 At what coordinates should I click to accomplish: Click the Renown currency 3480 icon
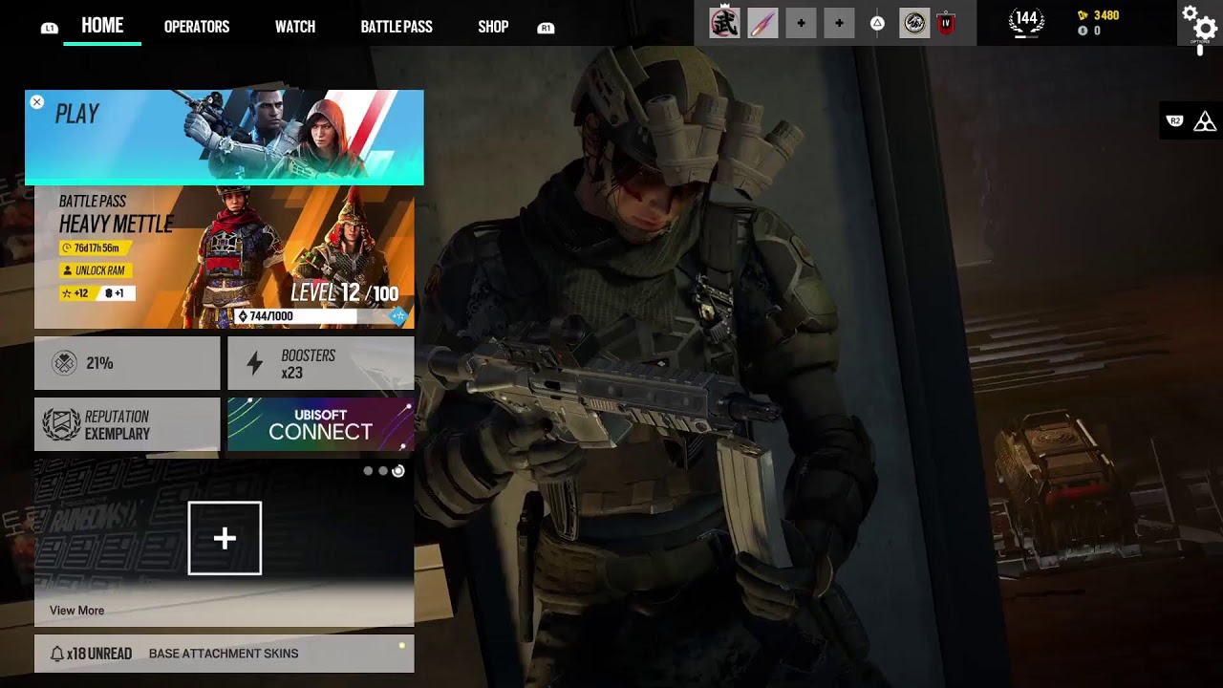pos(1083,15)
